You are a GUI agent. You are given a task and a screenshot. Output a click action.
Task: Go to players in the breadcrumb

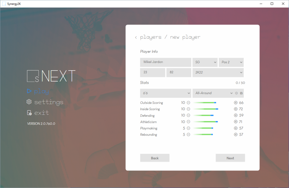(151, 37)
